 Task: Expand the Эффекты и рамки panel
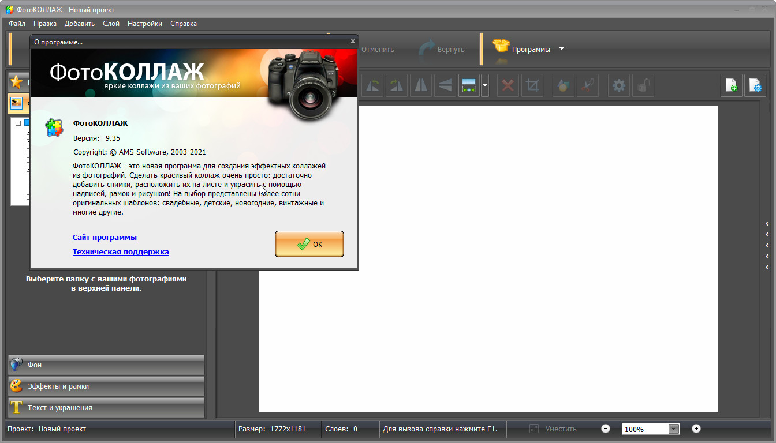point(106,386)
